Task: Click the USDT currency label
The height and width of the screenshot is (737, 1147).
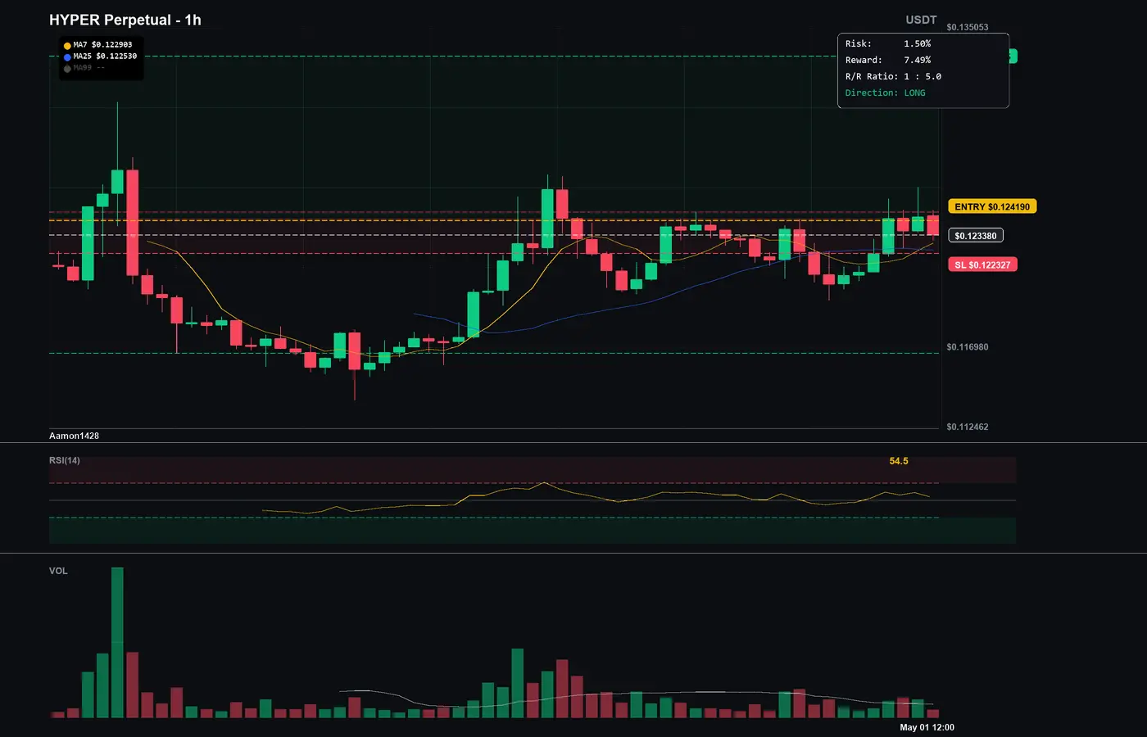Action: [x=921, y=20]
